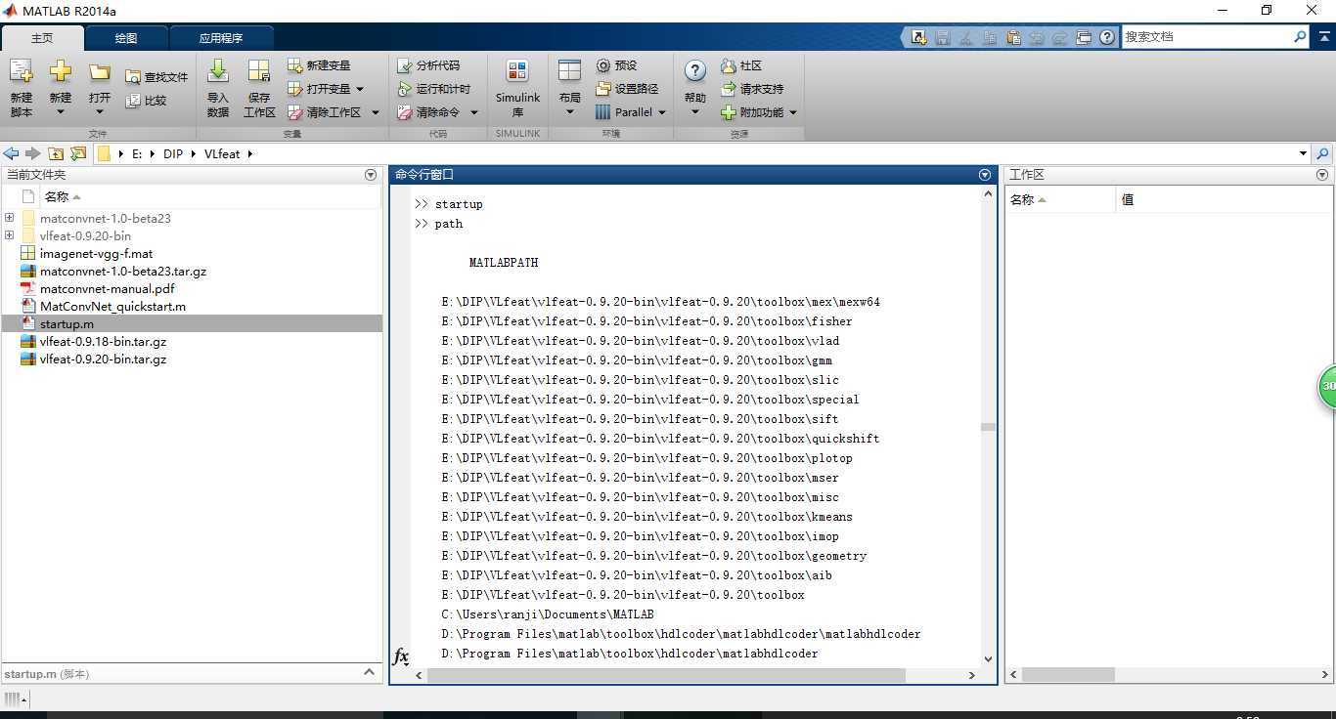Select the MatConvNet_quickstart.m file

point(112,306)
